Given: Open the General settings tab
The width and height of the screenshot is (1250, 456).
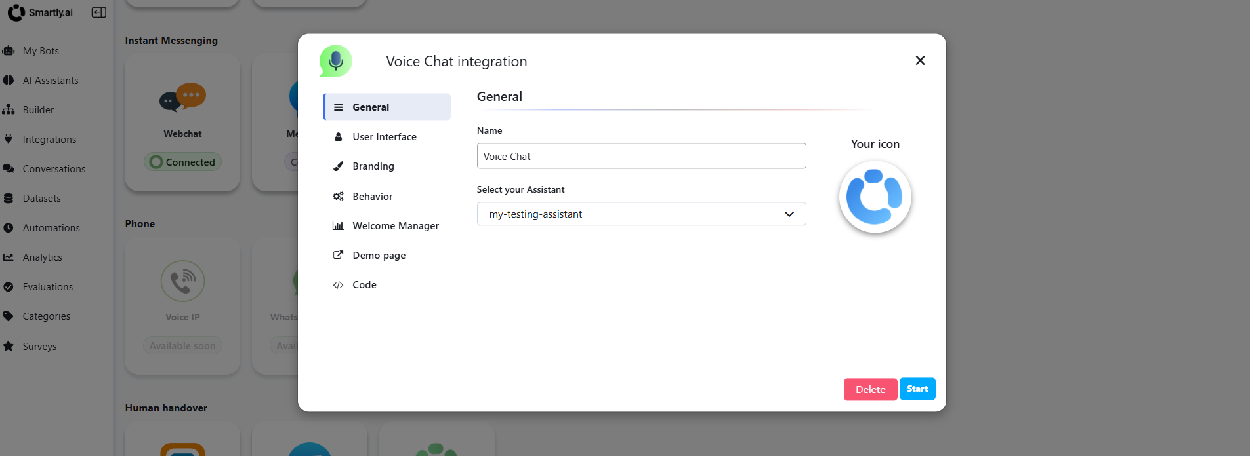Looking at the screenshot, I should tap(386, 107).
